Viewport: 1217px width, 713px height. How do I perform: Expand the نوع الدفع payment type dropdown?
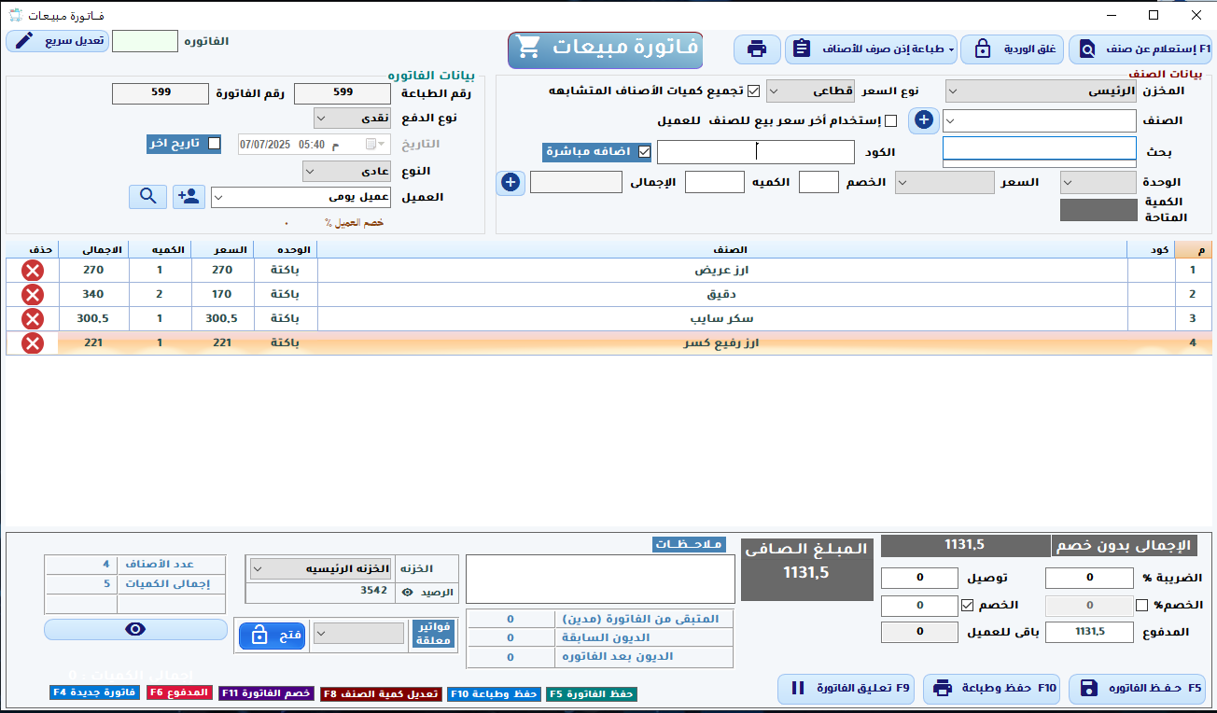[351, 118]
